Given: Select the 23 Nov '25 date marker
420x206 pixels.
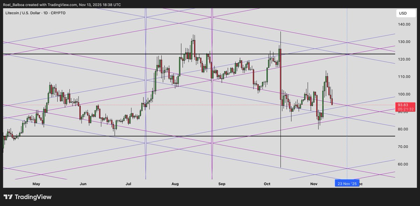Looking at the screenshot, I should click(x=347, y=183).
